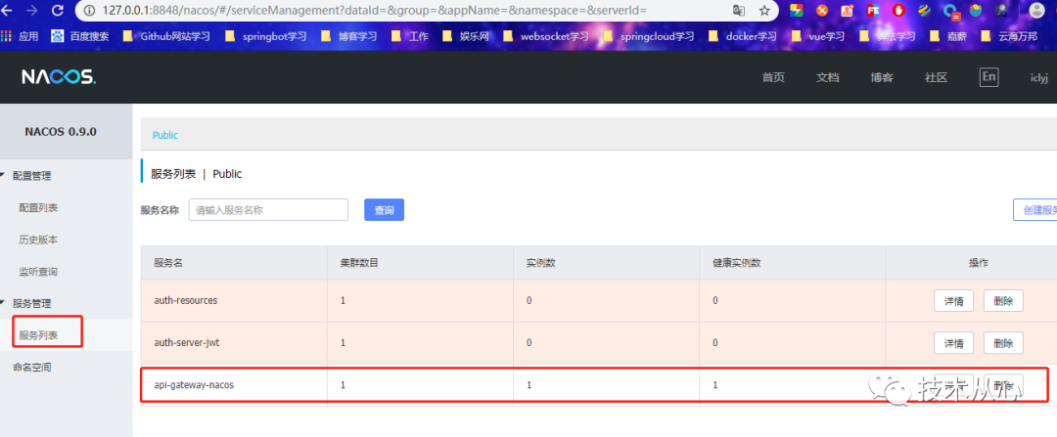
Task: Open the 算法学习 bookmark folder
Action: pyautogui.click(x=887, y=36)
